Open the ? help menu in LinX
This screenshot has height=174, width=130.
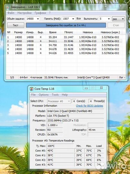[x=50, y=13]
